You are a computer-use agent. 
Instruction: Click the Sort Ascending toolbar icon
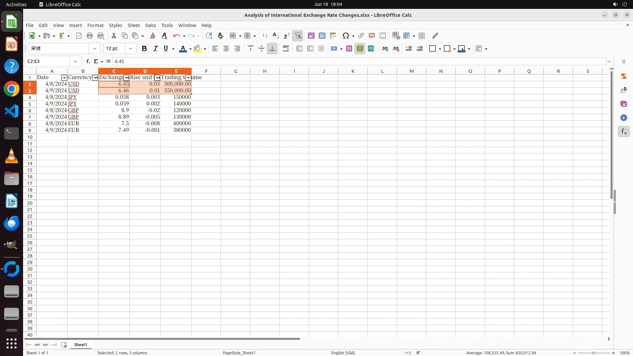pos(276,36)
